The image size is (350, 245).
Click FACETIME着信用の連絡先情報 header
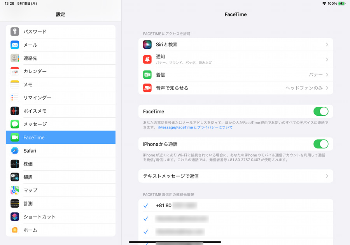point(168,195)
